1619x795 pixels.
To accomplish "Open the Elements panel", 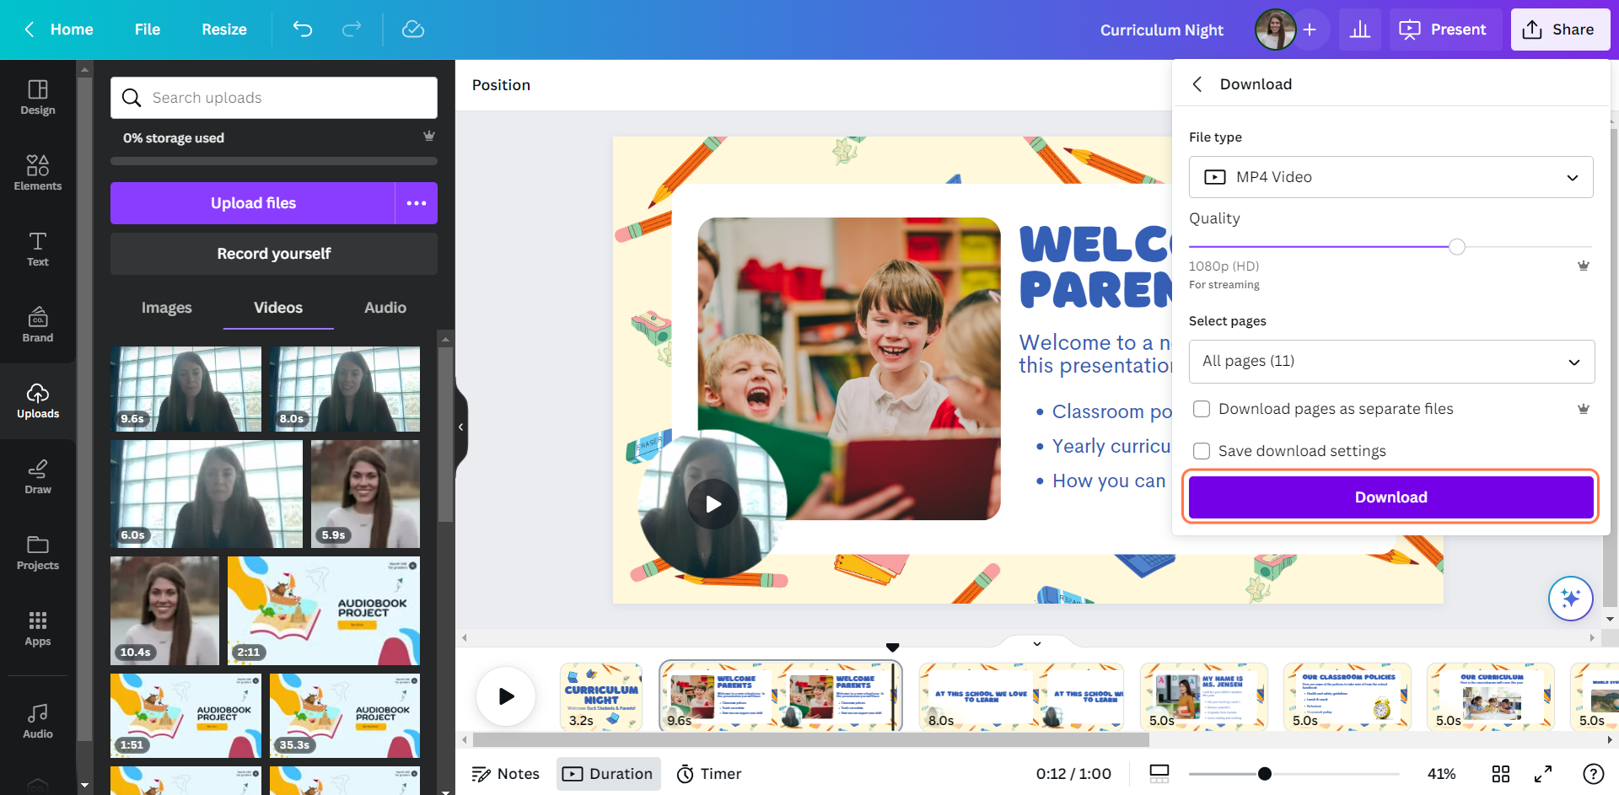I will tap(38, 174).
